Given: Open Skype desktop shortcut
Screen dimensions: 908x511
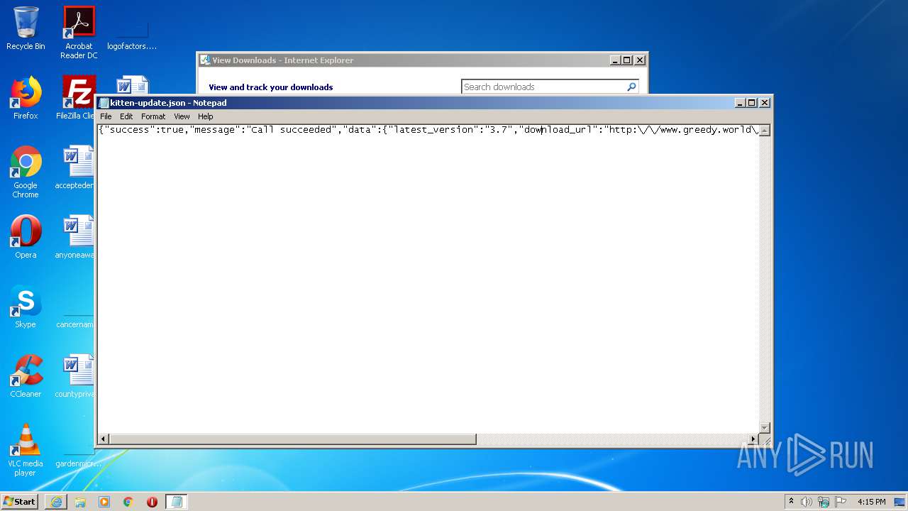Looking at the screenshot, I should click(26, 307).
